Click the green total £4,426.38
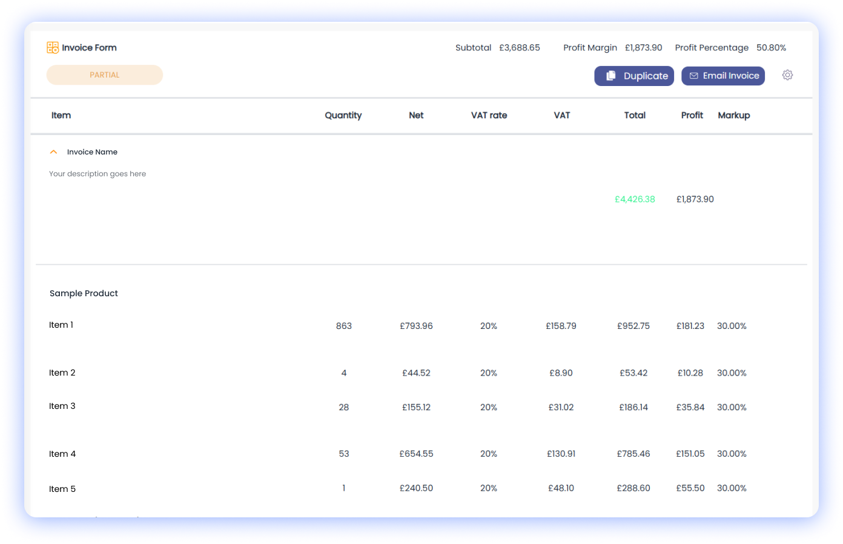843x544 pixels. click(x=635, y=199)
